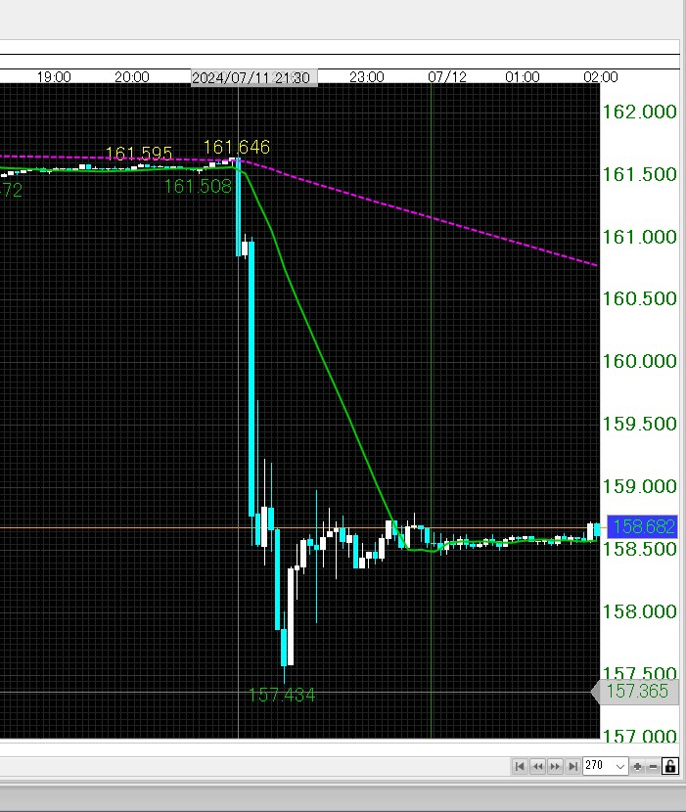Click the 01:00 time axis label
686x812 pixels.
(523, 77)
